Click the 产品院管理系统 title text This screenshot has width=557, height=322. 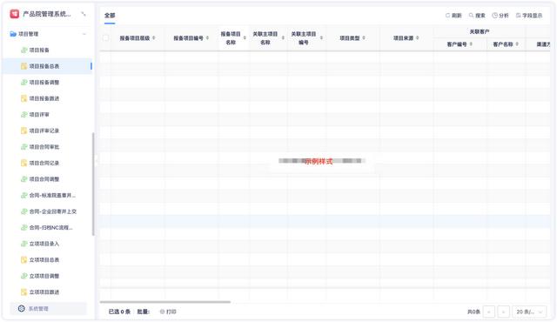47,14
